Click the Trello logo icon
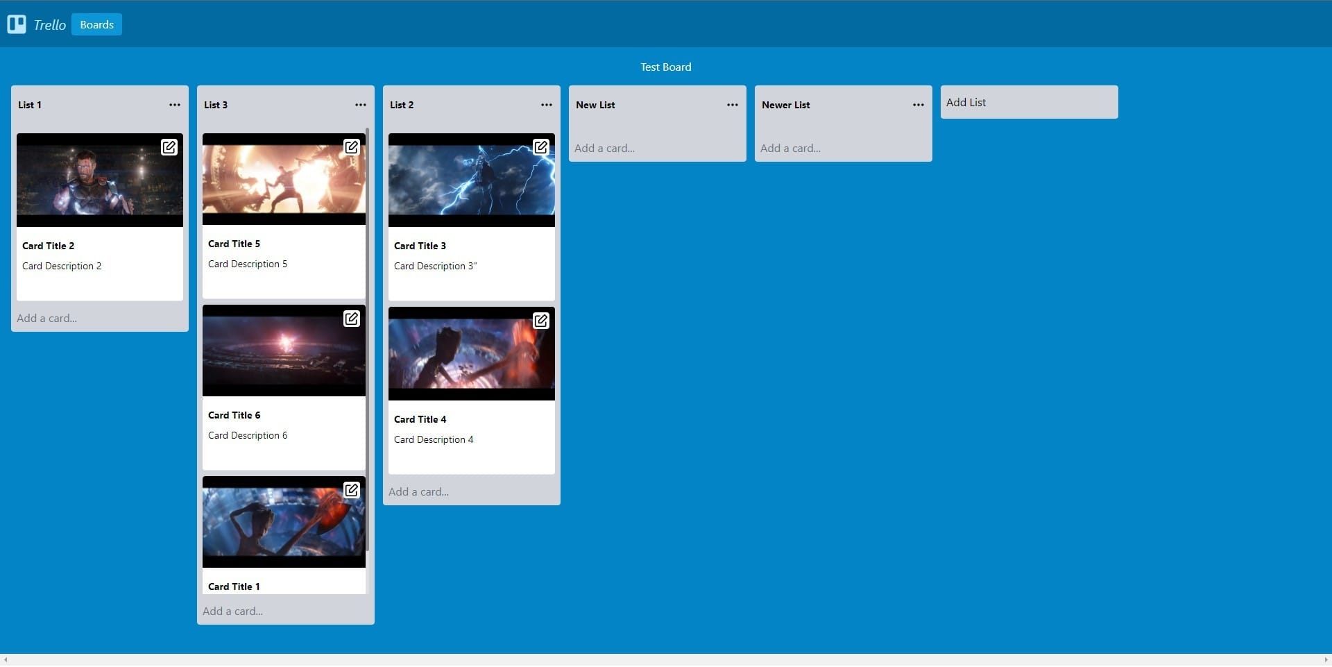The image size is (1332, 667). (x=16, y=24)
